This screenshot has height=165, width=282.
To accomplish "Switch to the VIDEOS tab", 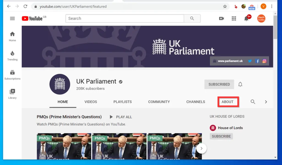I will 91,102.
